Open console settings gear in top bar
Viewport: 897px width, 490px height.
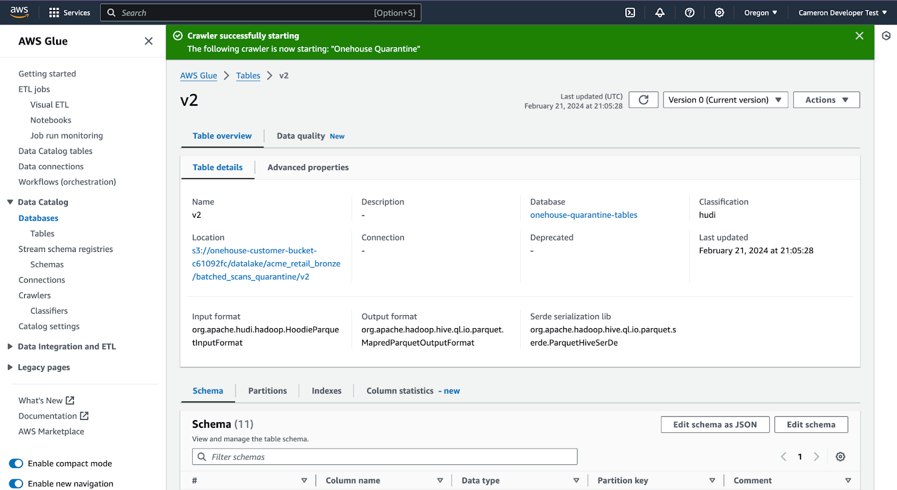point(719,12)
